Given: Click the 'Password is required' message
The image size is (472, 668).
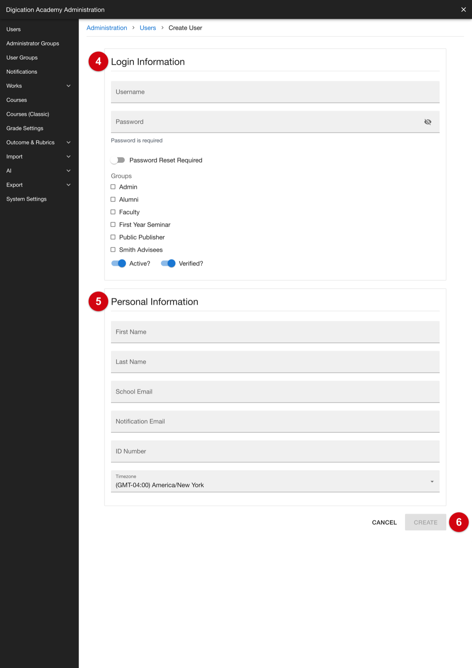Looking at the screenshot, I should click(137, 140).
